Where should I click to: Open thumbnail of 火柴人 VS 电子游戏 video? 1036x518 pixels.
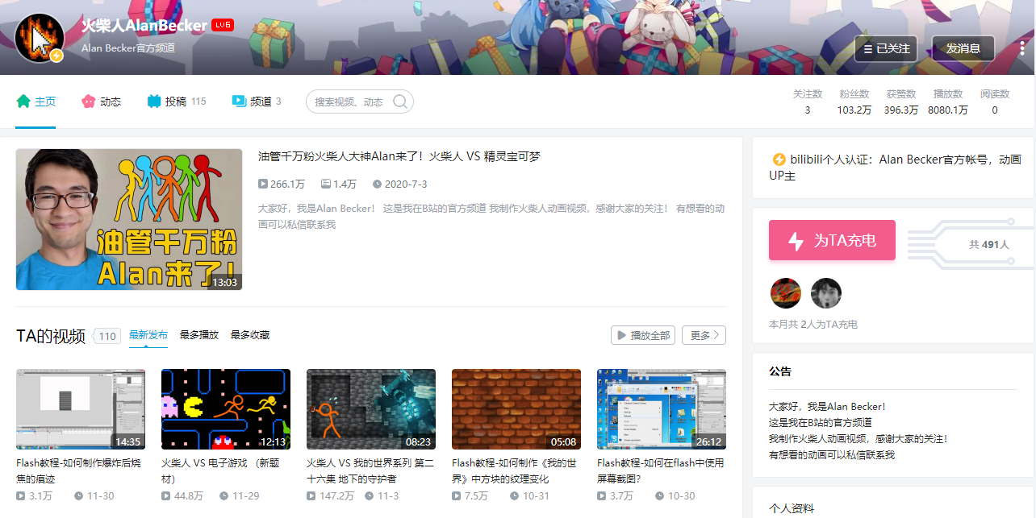[226, 409]
